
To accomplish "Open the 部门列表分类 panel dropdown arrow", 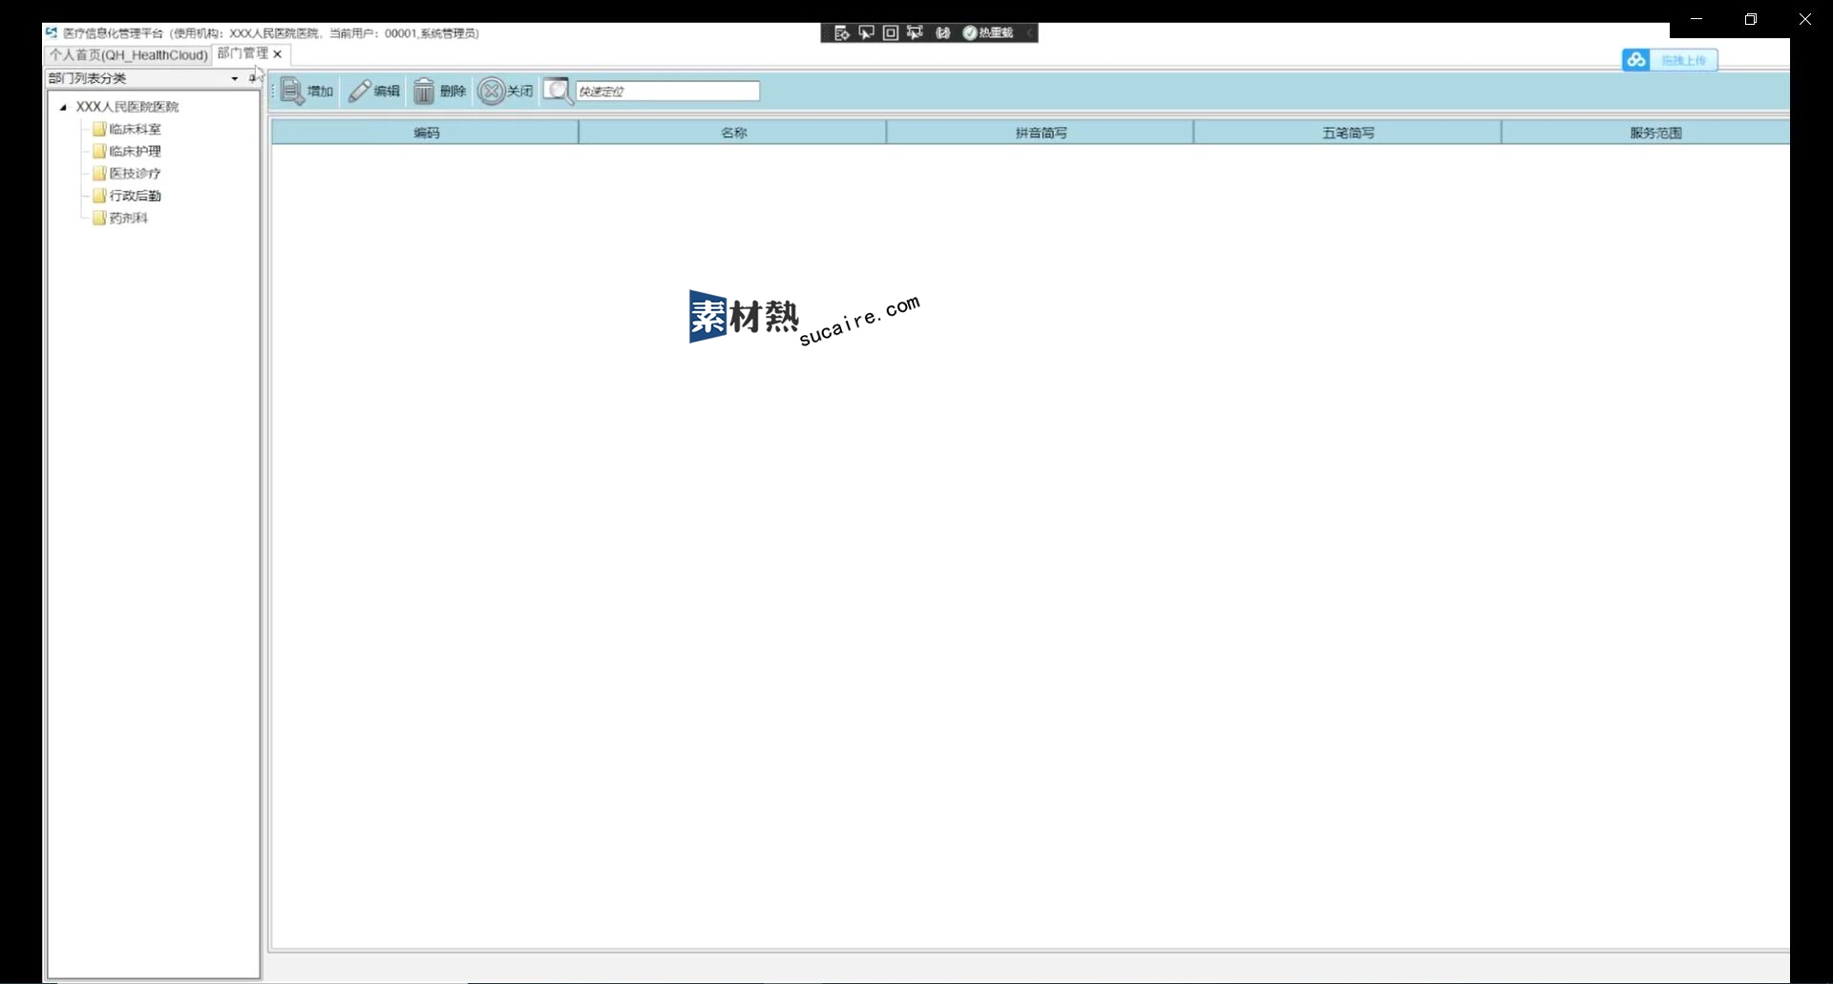I will pyautogui.click(x=235, y=78).
